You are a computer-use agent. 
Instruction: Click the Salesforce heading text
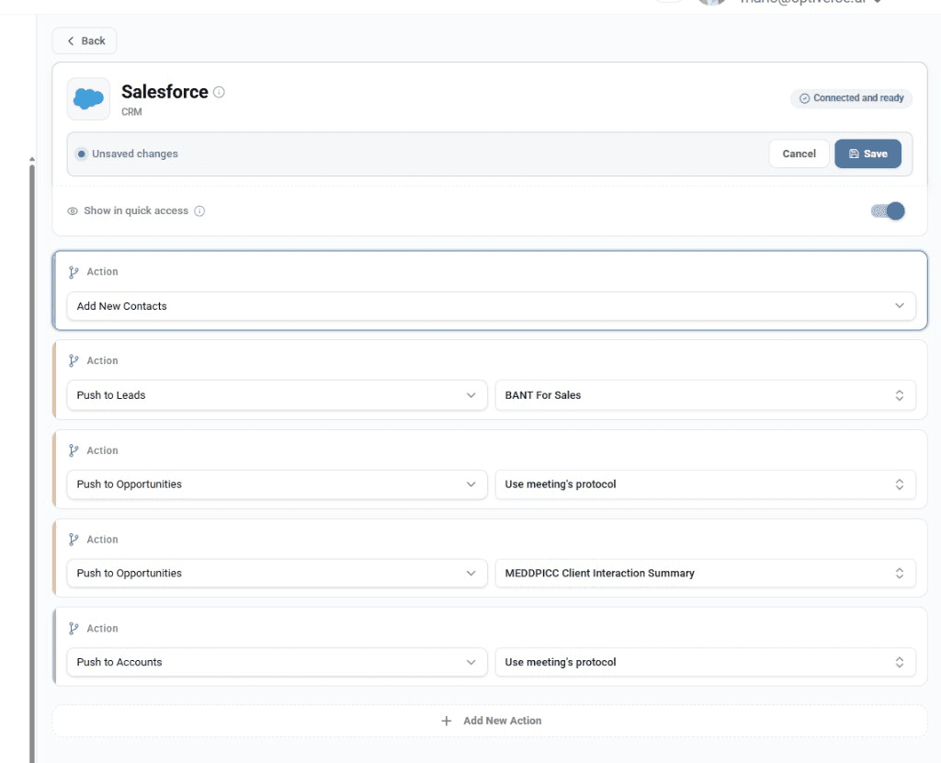point(164,92)
